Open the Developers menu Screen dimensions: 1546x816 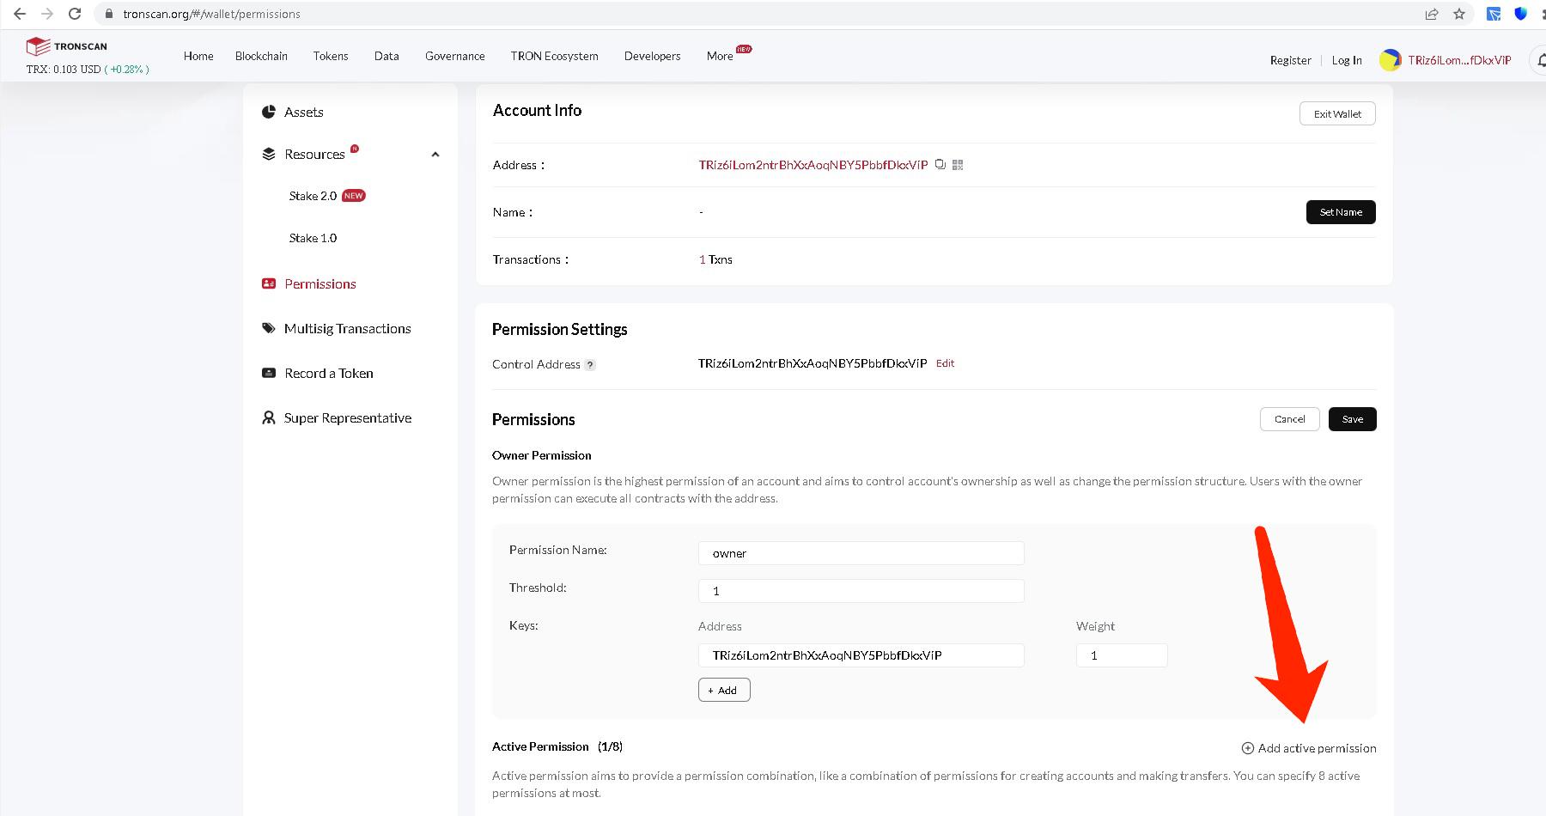(653, 56)
